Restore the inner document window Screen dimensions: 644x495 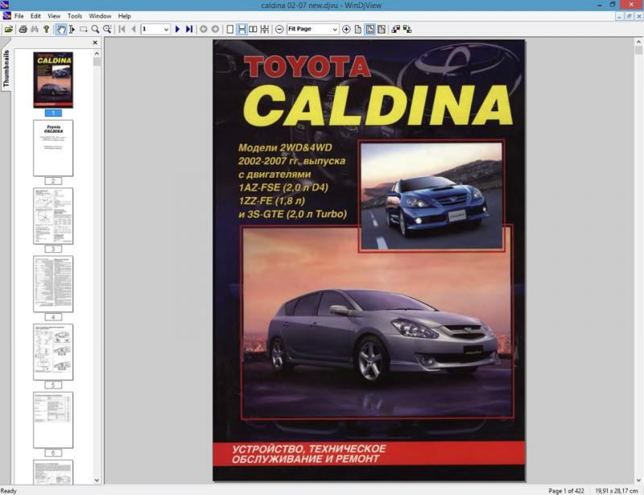click(629, 16)
